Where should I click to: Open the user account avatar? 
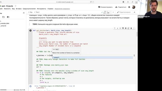tap(134, 7)
